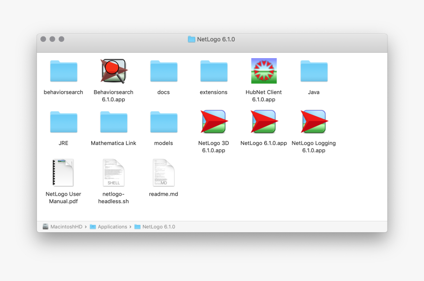Image resolution: width=424 pixels, height=281 pixels.
Task: Select the readme.md file icon
Action: [164, 173]
